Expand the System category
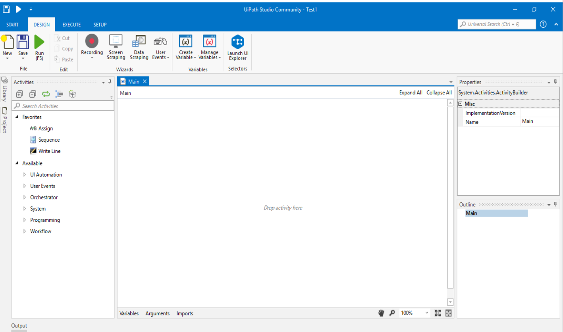 [x=25, y=209]
